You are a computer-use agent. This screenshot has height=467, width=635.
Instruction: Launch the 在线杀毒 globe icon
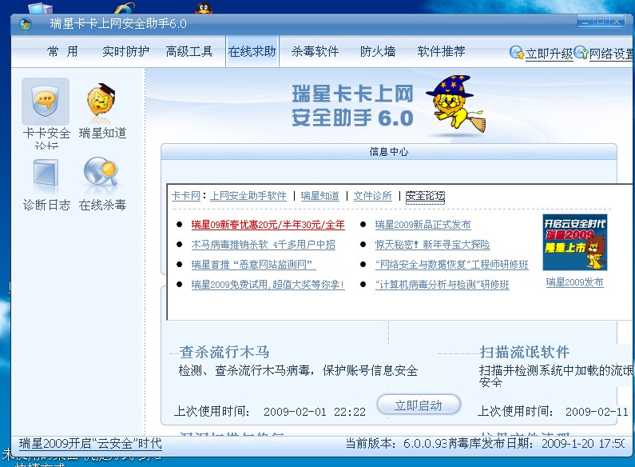pos(101,172)
